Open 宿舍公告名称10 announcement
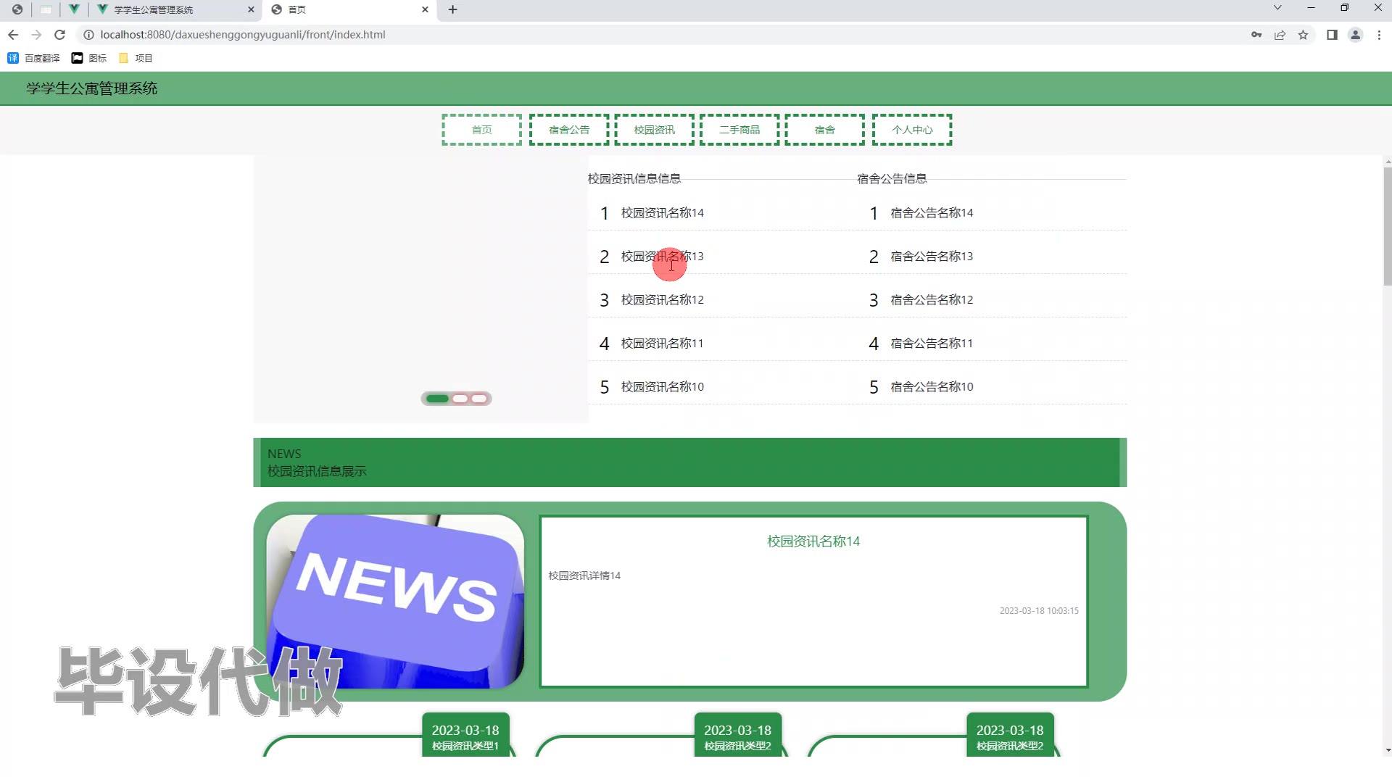 pos(932,387)
